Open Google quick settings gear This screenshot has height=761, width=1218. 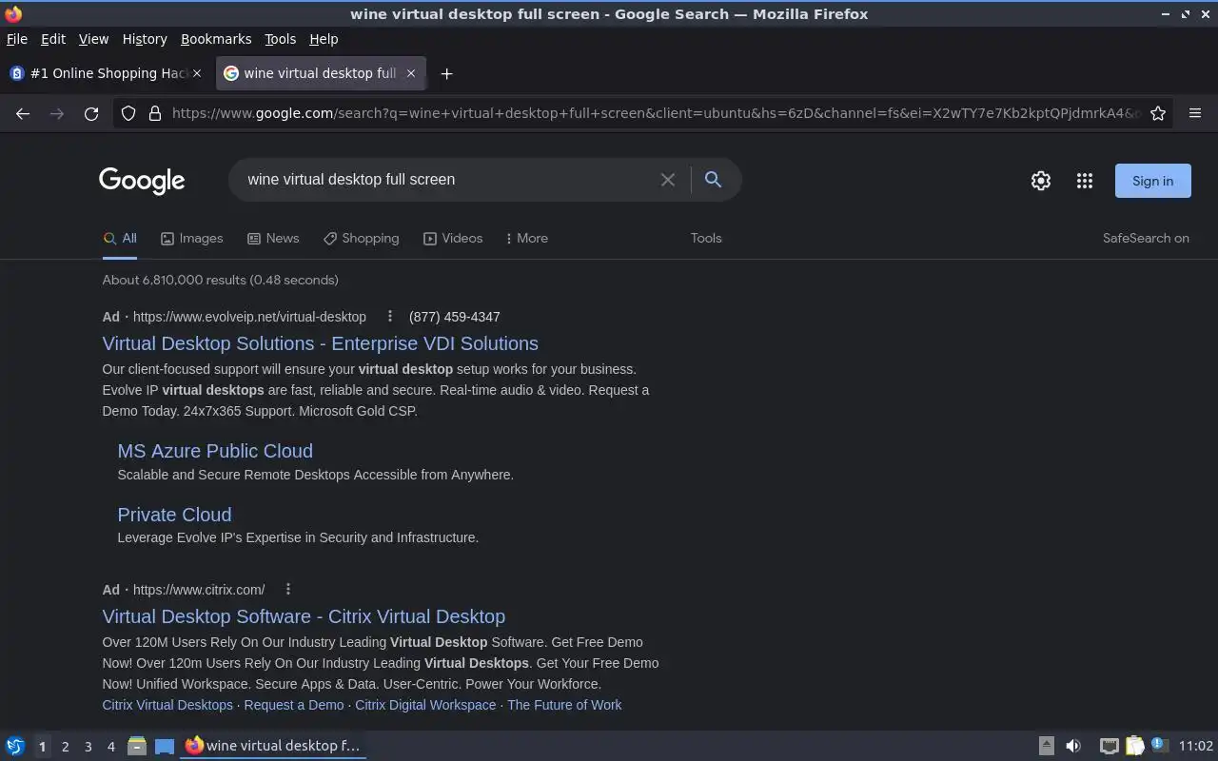tap(1041, 181)
